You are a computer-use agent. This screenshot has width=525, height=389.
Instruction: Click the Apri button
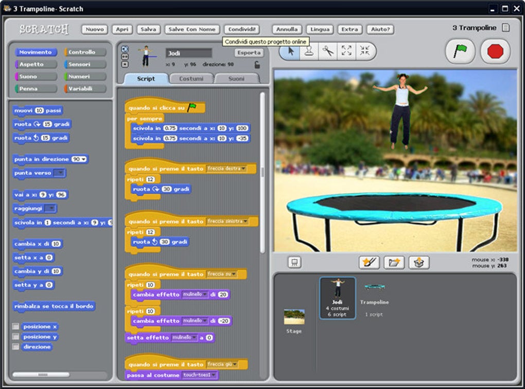pyautogui.click(x=122, y=29)
